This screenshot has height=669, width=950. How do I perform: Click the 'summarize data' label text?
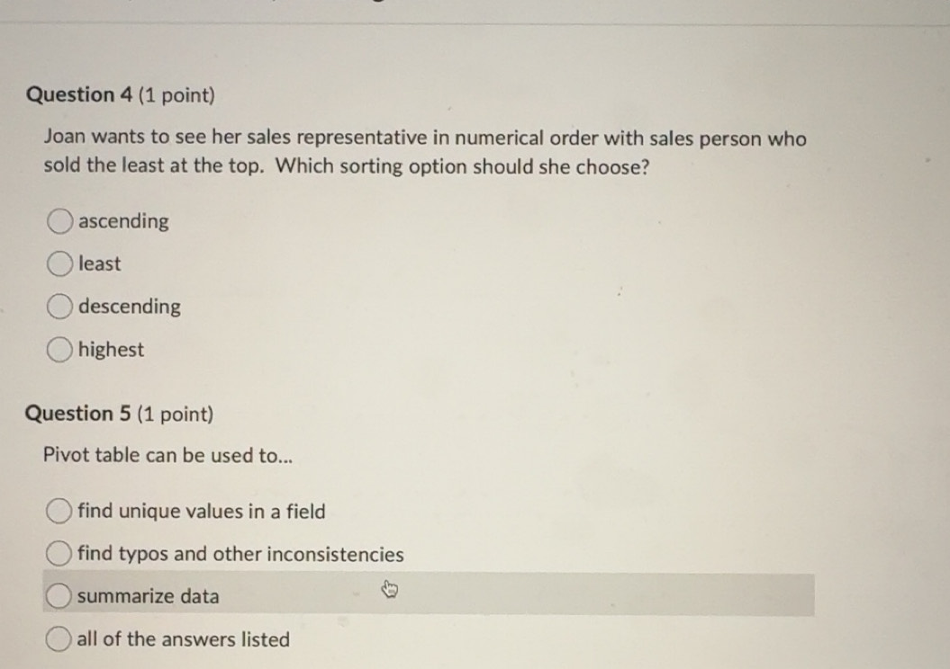(x=148, y=596)
